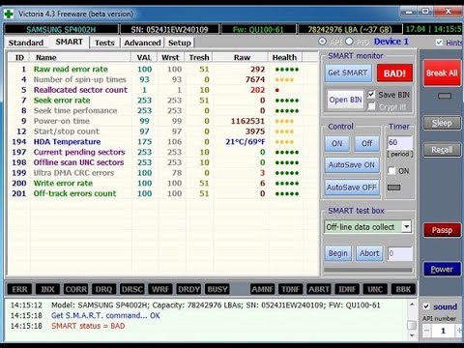
Task: Switch to the Standard tab
Action: [x=26, y=43]
